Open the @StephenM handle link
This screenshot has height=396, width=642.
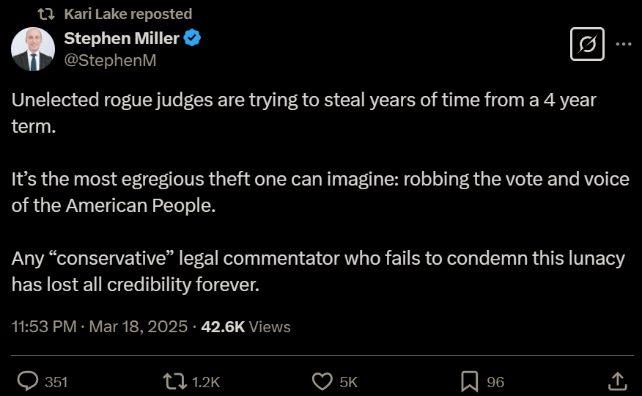(110, 60)
